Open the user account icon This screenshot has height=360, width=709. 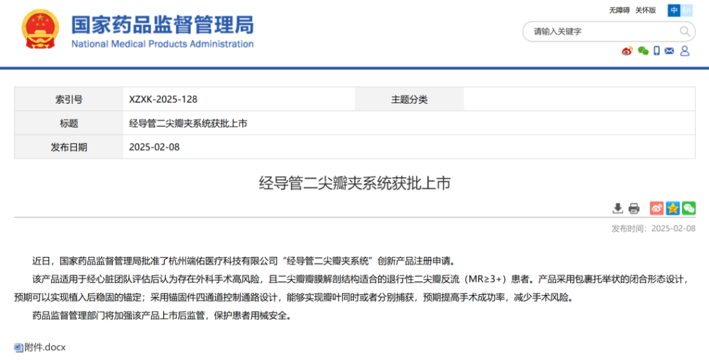685,51
